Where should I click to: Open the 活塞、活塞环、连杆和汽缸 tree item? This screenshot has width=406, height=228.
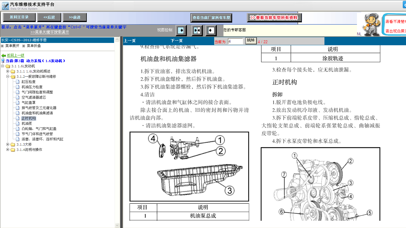pos(42,139)
